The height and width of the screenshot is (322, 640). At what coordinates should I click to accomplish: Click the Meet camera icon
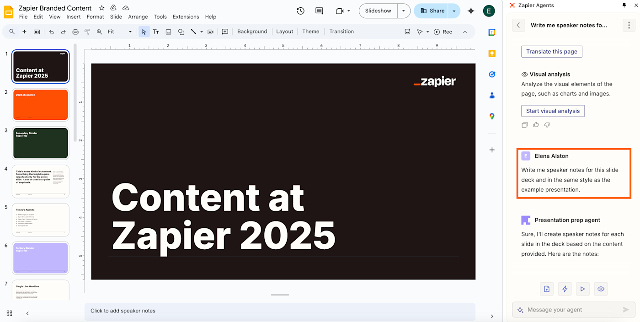click(339, 11)
